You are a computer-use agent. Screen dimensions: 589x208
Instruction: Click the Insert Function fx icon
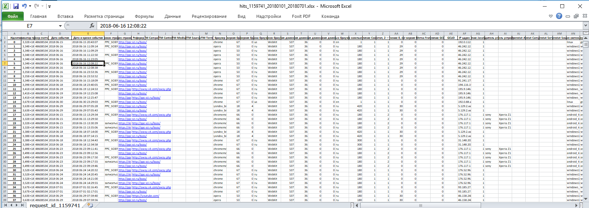[92, 26]
